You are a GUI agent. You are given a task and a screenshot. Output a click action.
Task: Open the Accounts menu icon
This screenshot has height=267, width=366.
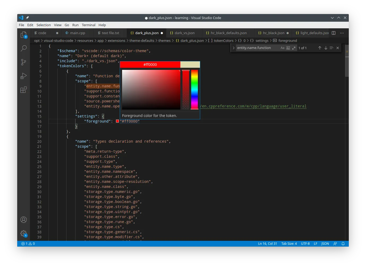click(24, 220)
